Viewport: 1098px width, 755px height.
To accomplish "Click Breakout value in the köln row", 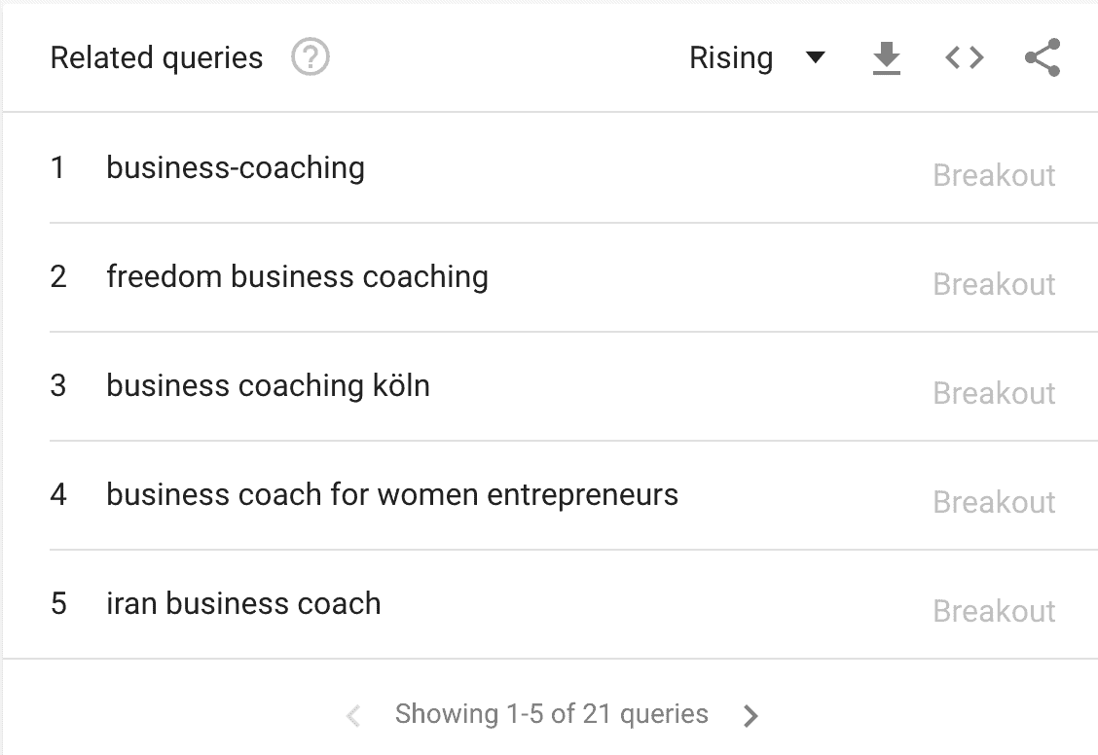I will point(994,393).
